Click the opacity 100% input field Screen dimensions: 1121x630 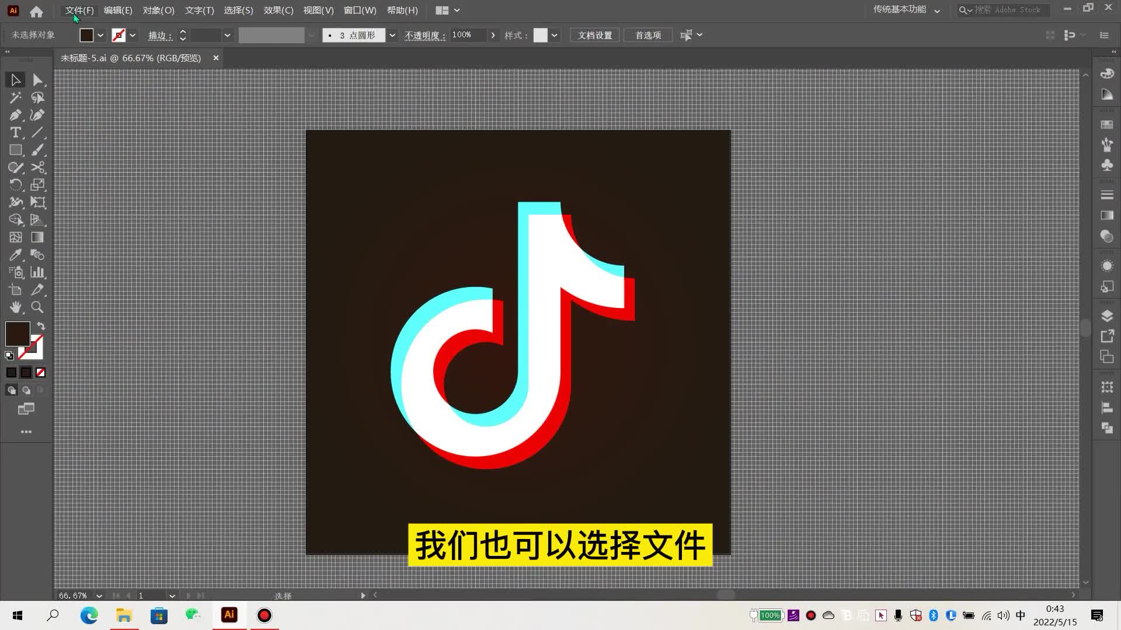tap(468, 35)
